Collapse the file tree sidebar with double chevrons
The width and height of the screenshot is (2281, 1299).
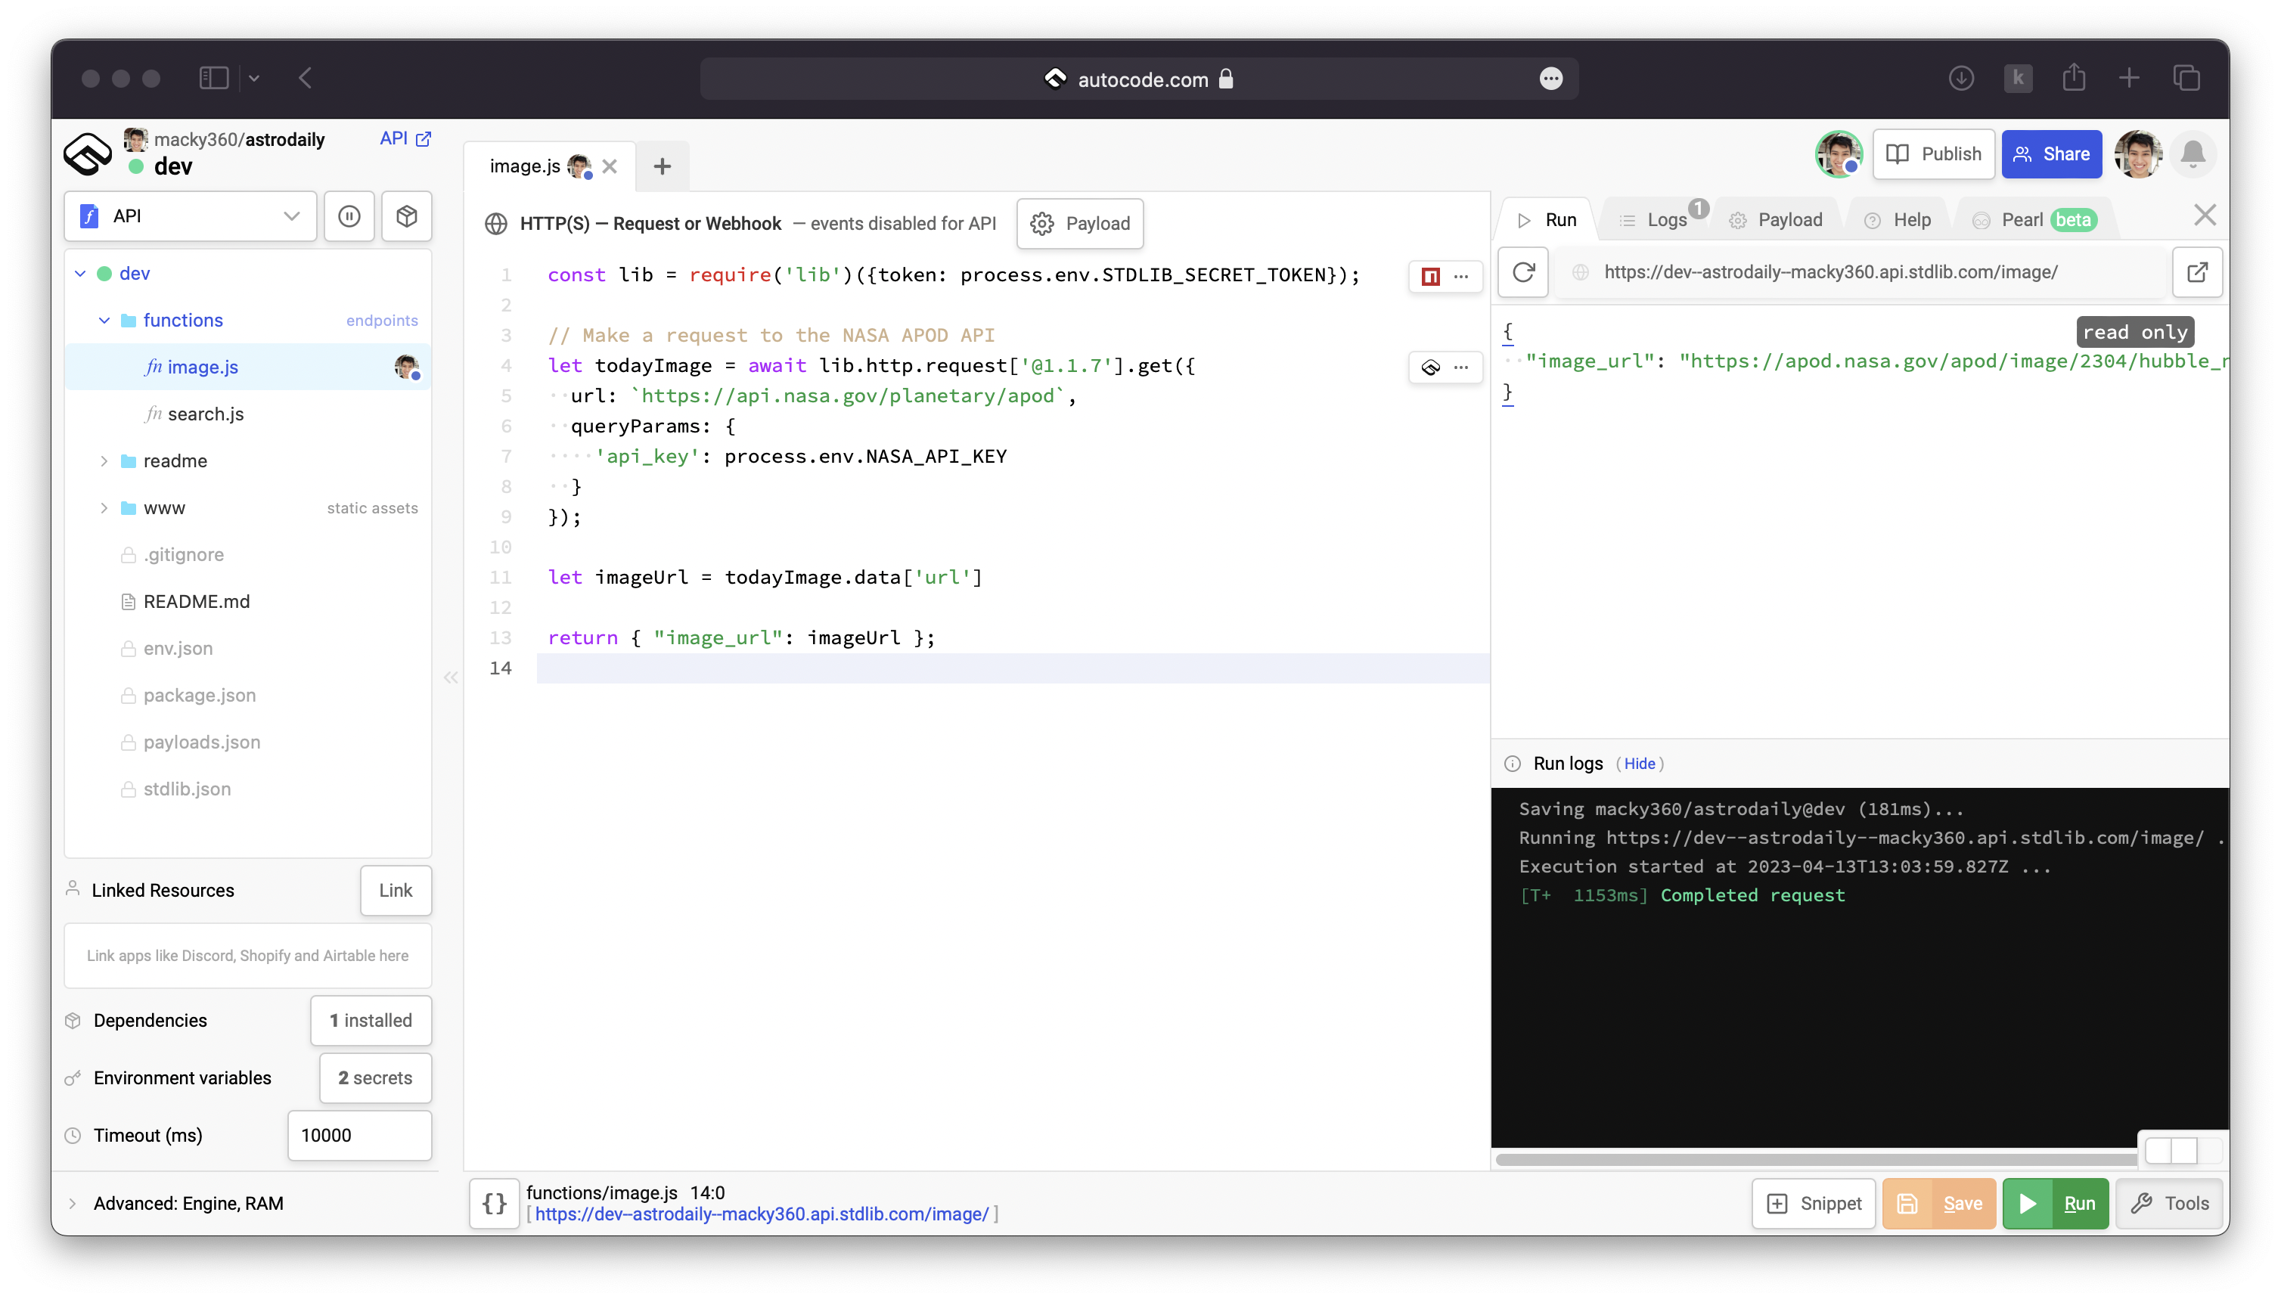451,678
